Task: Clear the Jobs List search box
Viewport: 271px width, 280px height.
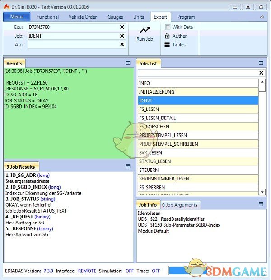Action: pos(261,73)
